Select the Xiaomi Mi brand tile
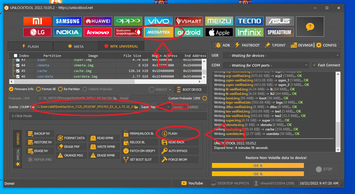This screenshot has height=194, width=355. 37,21
